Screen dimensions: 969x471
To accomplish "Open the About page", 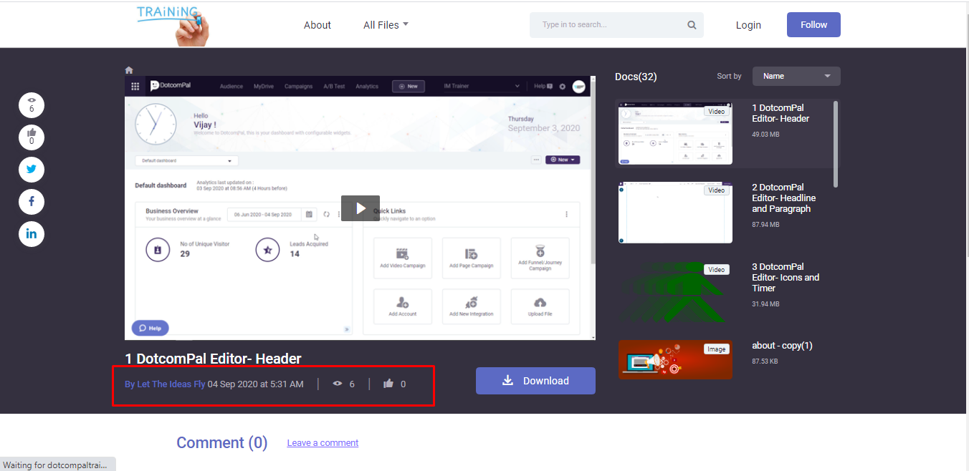I will (x=317, y=25).
